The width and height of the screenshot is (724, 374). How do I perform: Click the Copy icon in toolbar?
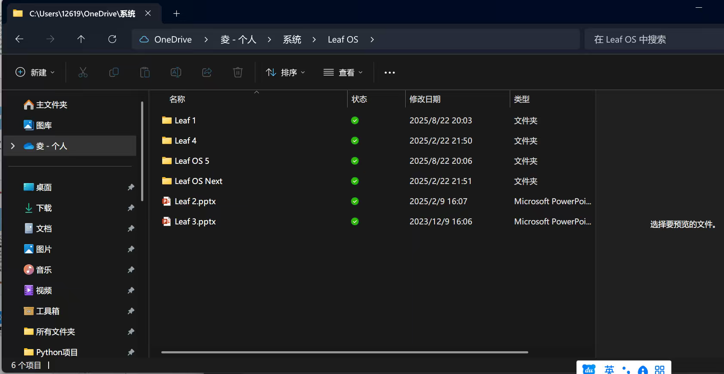114,72
